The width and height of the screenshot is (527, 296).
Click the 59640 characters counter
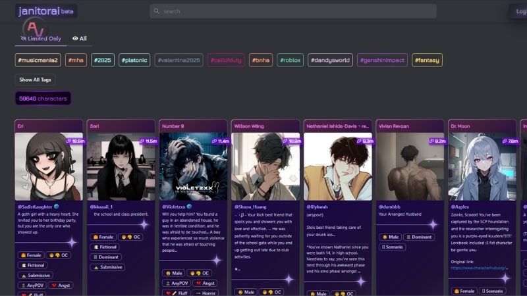pos(43,98)
